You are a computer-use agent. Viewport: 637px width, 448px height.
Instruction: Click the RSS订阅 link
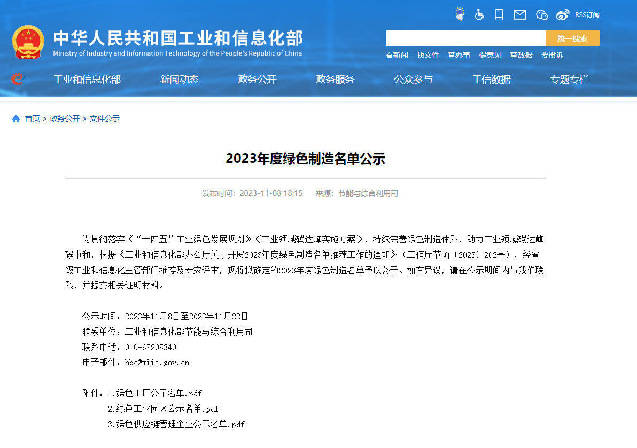(587, 15)
